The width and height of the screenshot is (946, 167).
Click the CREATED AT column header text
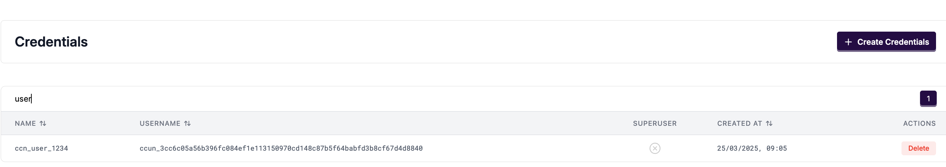[739, 123]
